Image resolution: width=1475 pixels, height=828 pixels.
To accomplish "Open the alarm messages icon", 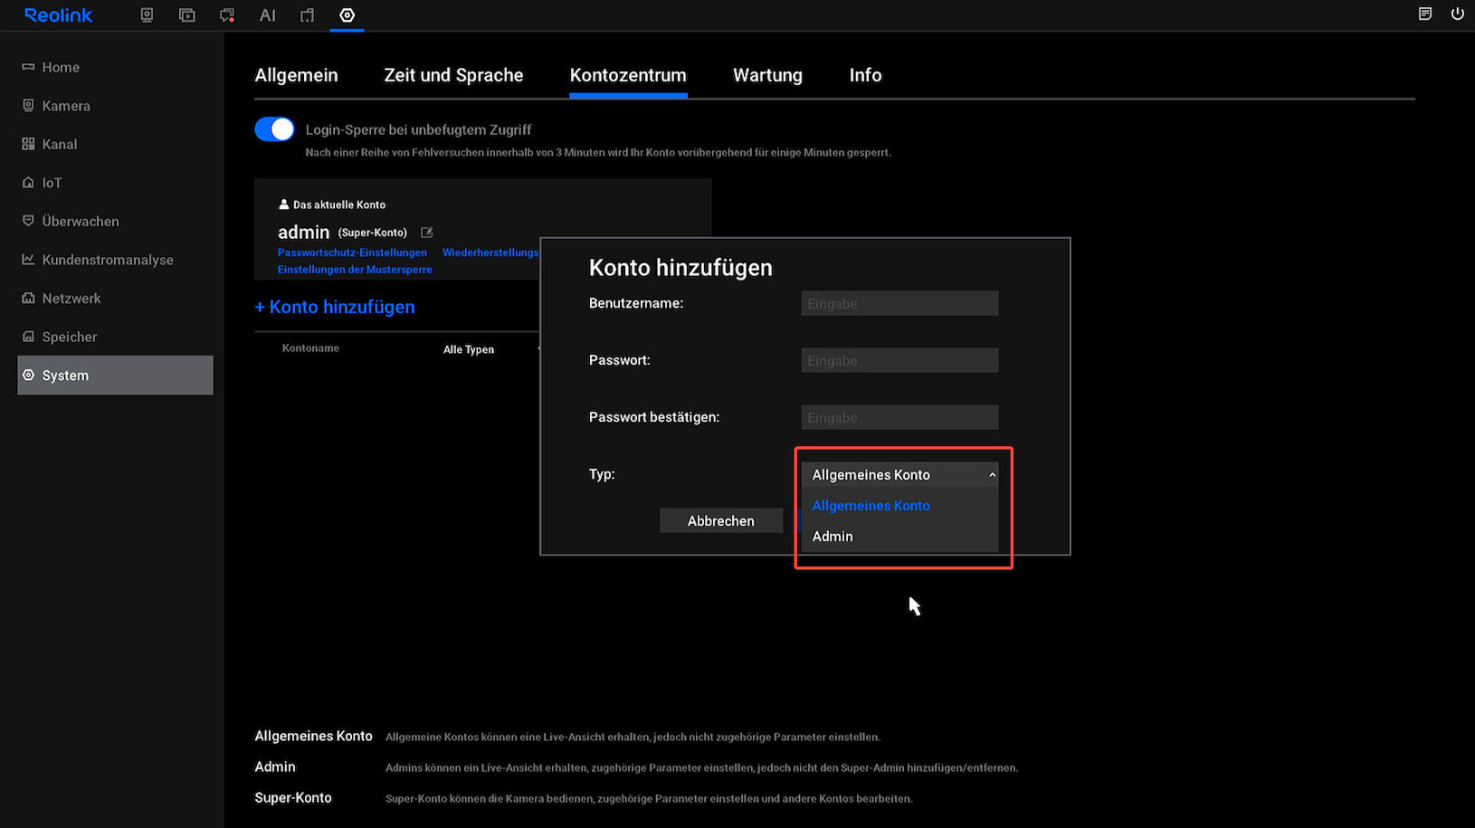I will coord(227,15).
